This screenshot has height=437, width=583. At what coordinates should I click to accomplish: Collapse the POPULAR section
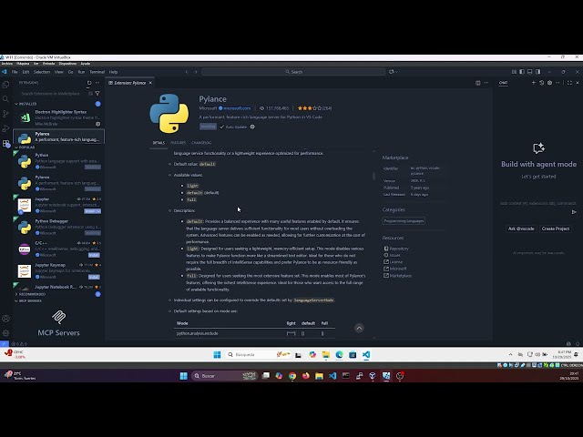[x=25, y=147]
